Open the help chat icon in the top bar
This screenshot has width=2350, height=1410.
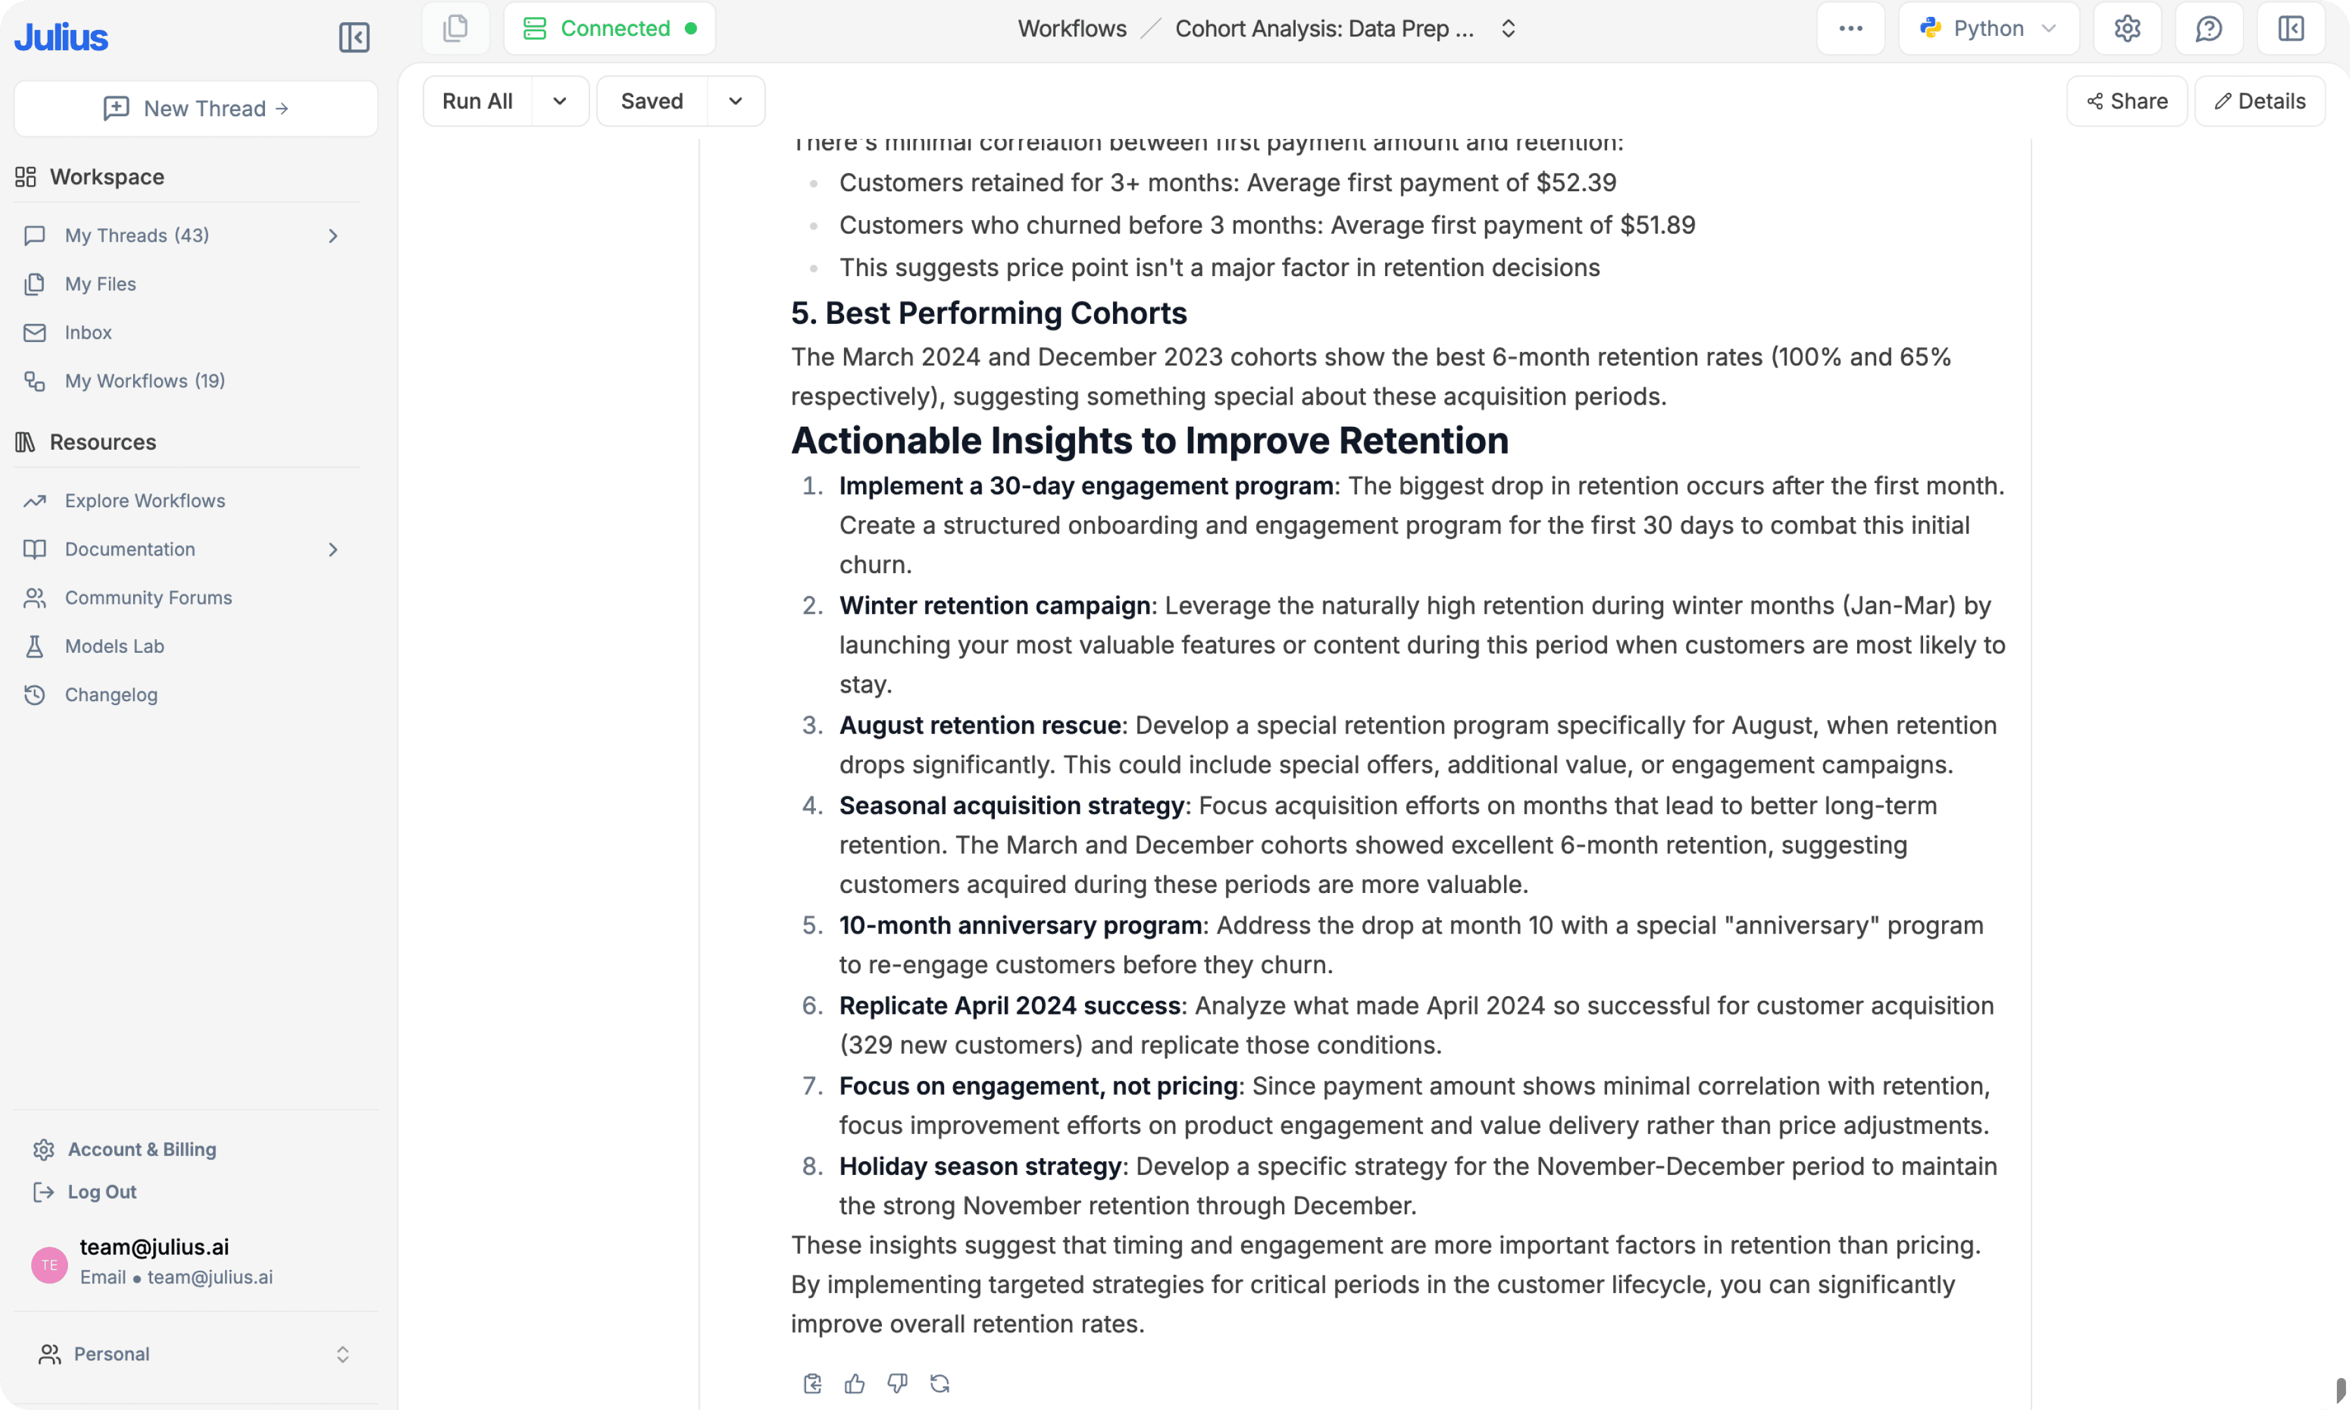2208,29
